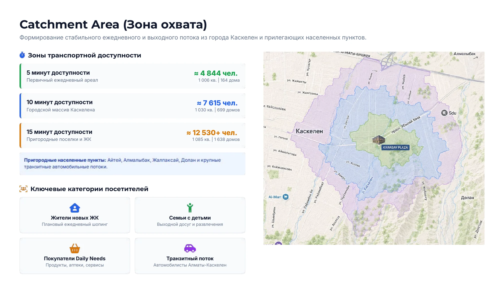Screen dimensions: 500x281
Task: Click the Алмалыбак label on map
Action: 464,54
